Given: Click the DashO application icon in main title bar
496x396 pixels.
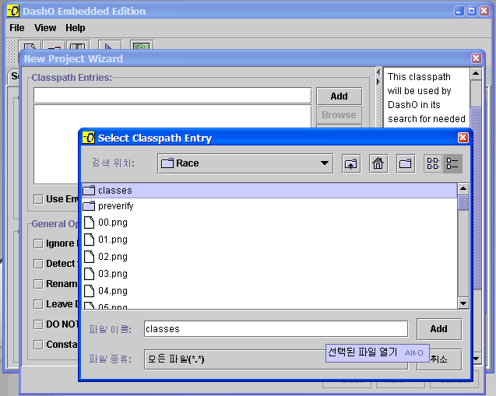Looking at the screenshot, I should point(13,11).
